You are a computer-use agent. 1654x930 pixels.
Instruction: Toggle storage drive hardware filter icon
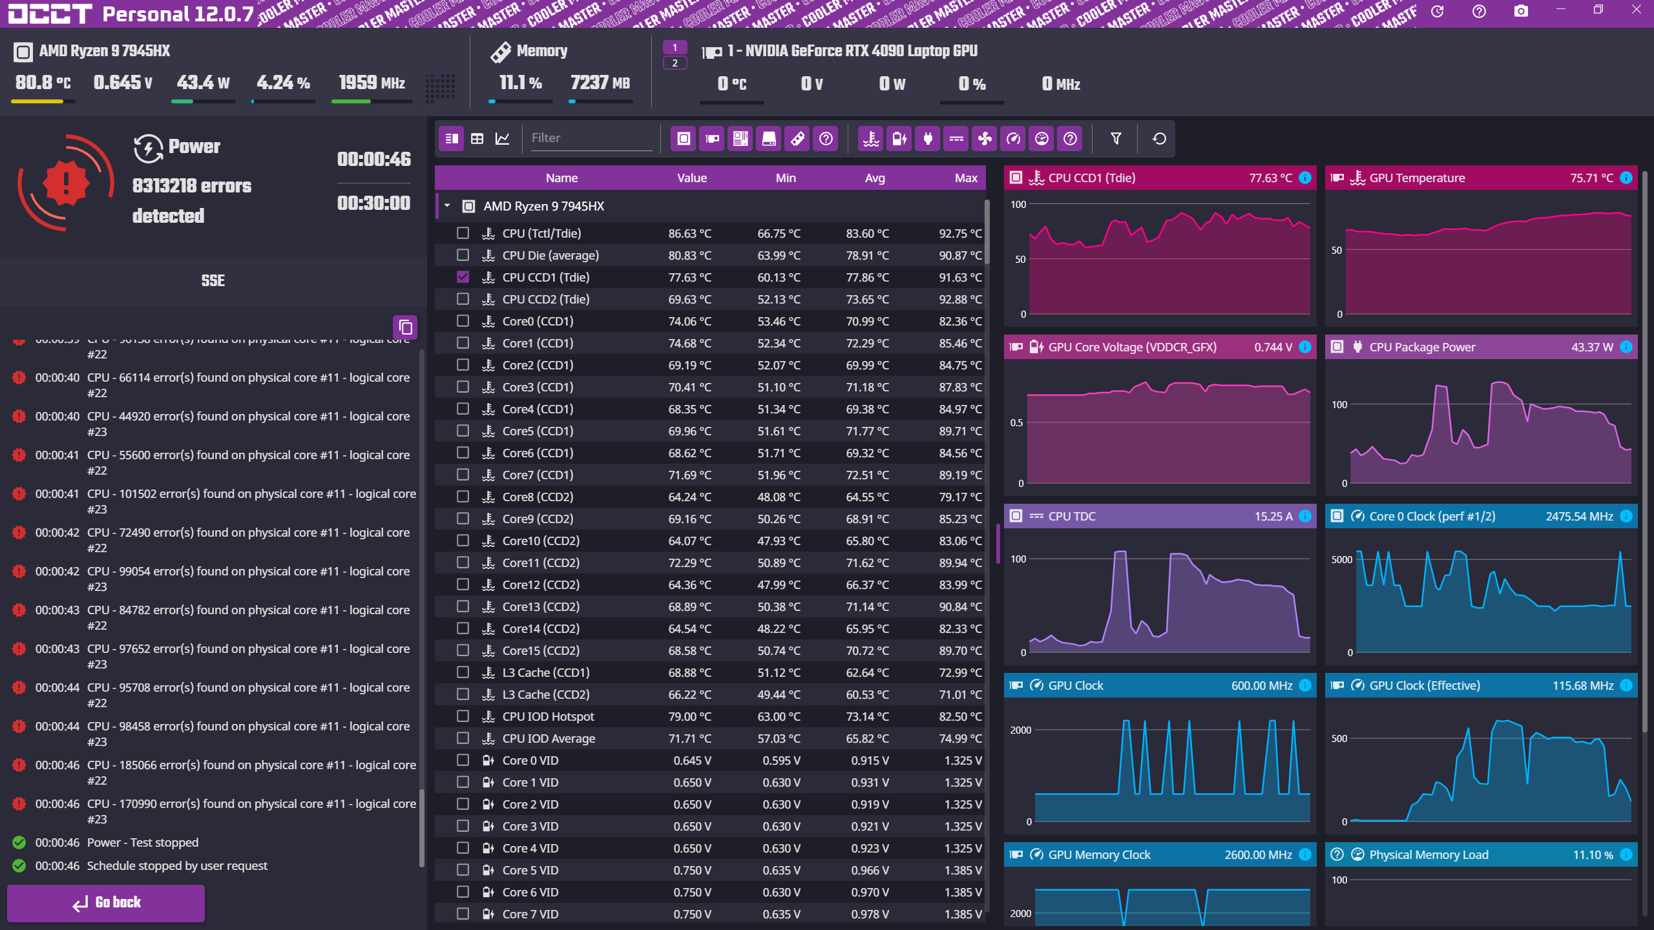[x=769, y=138]
